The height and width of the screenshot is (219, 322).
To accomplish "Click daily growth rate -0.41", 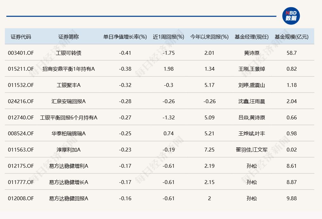I will click(x=125, y=53).
